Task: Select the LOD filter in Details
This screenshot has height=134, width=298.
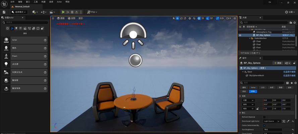Action: coord(262,87)
